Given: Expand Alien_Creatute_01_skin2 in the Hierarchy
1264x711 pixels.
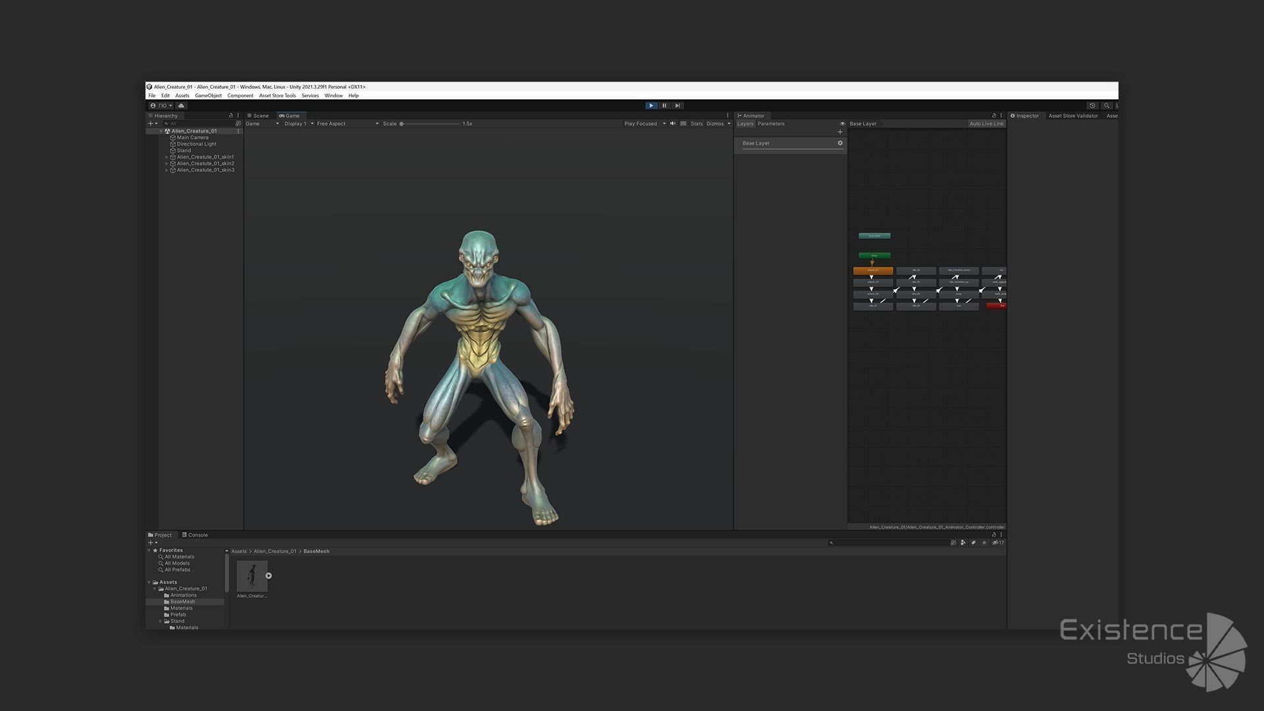Looking at the screenshot, I should (x=167, y=163).
